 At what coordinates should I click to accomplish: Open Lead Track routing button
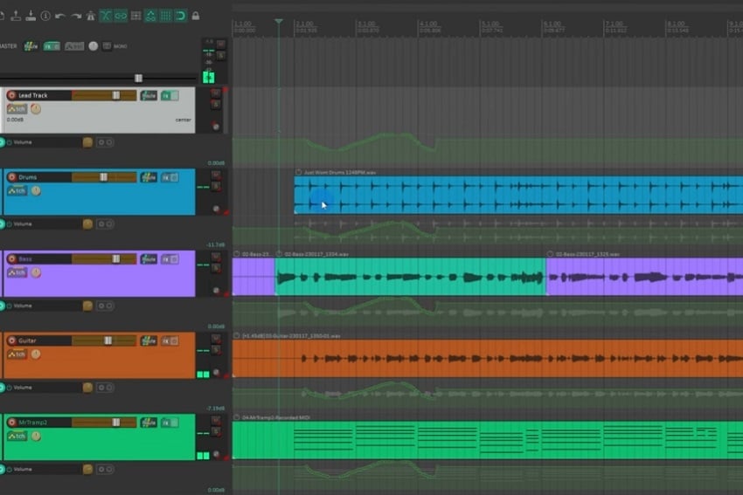pyautogui.click(x=149, y=95)
